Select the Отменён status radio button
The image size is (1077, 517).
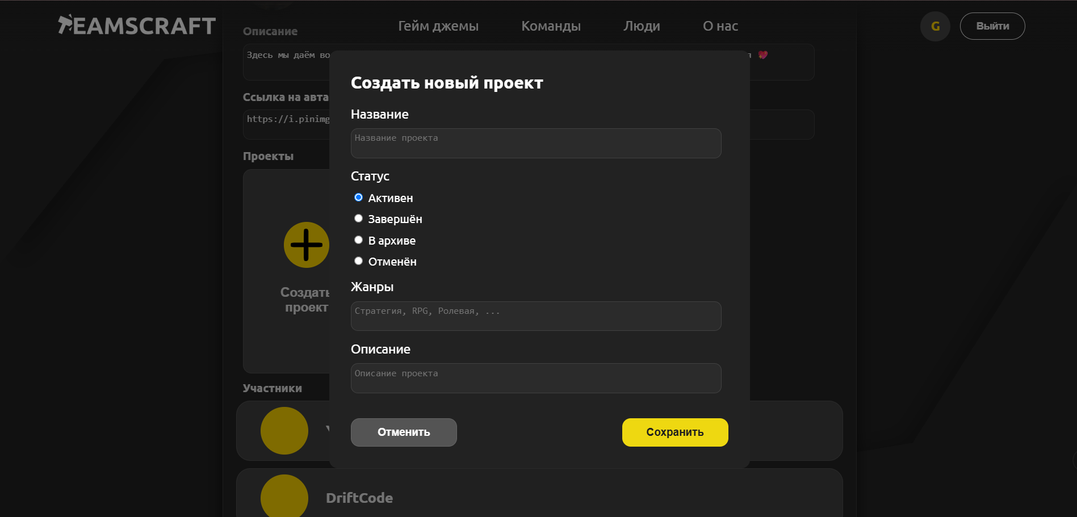click(358, 261)
